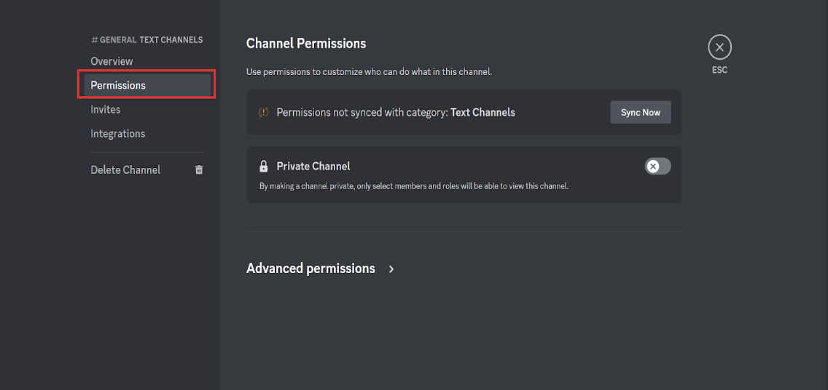Click the GENERAL TEXT CHANNELS sidebar header
Screen dimensions: 828x390
pos(151,40)
